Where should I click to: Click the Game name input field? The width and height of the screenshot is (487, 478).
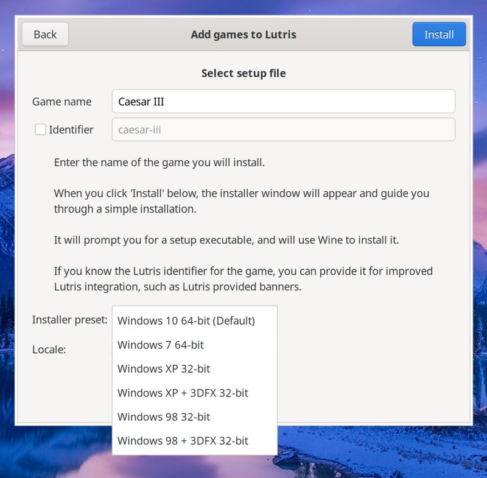pyautogui.click(x=283, y=101)
